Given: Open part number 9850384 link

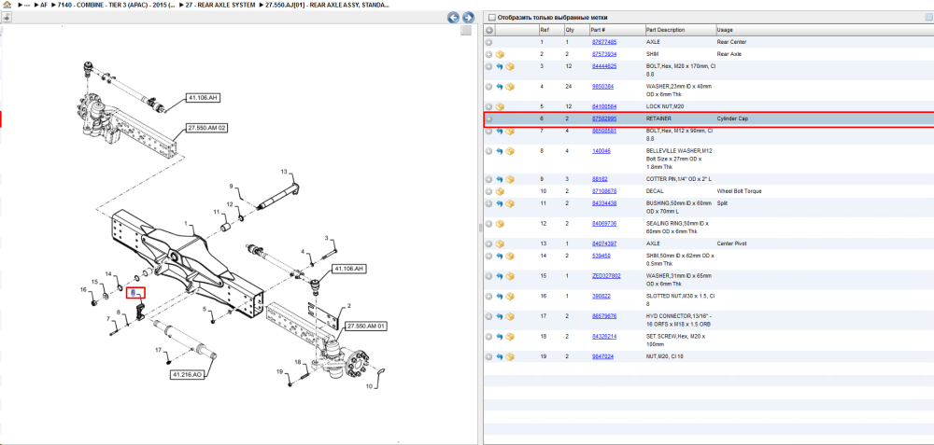Looking at the screenshot, I should [x=602, y=86].
